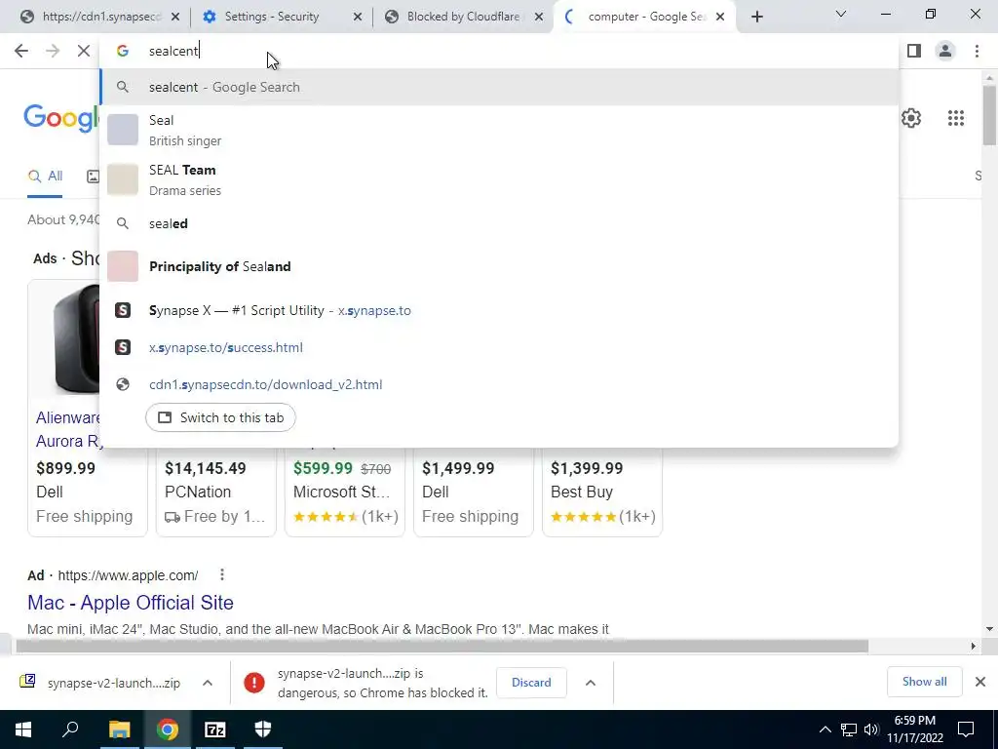Expand options for downloaded synapse zip
This screenshot has height=749, width=998.
click(x=208, y=683)
